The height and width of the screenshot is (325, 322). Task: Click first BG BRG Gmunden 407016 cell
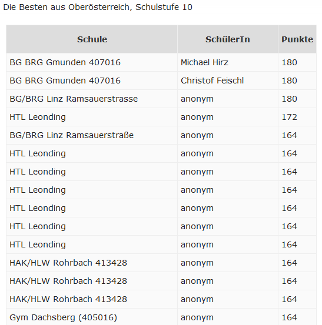point(92,62)
